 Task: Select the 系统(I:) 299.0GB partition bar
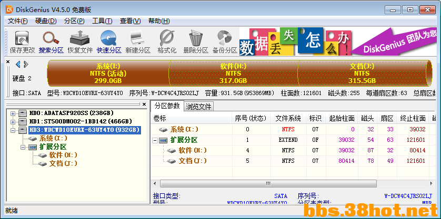(x=108, y=74)
